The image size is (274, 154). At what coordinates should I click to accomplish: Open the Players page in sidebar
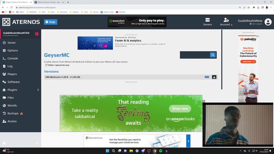[x=12, y=74]
